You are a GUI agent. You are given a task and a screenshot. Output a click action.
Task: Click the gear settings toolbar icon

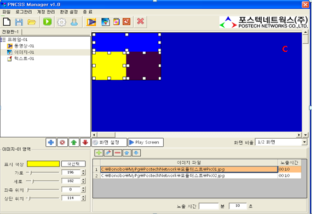(x=62, y=22)
